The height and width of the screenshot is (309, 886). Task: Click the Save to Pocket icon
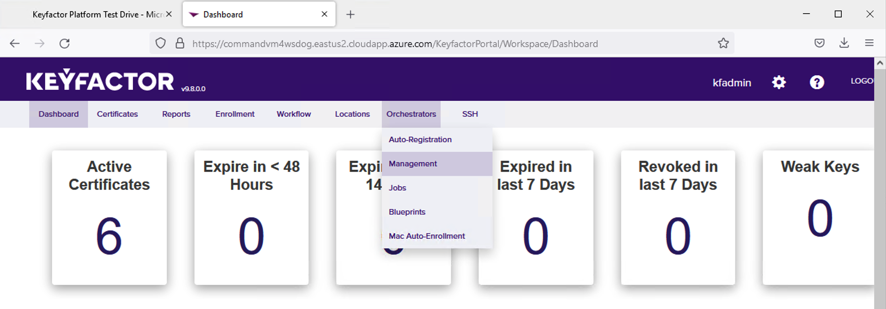click(x=819, y=43)
